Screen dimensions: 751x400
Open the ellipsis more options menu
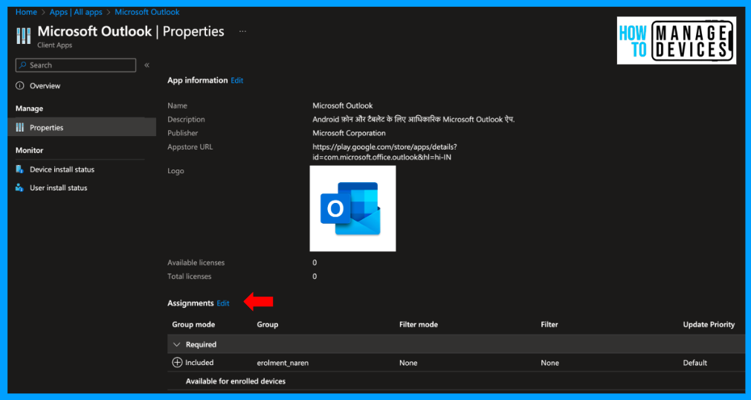pos(243,32)
